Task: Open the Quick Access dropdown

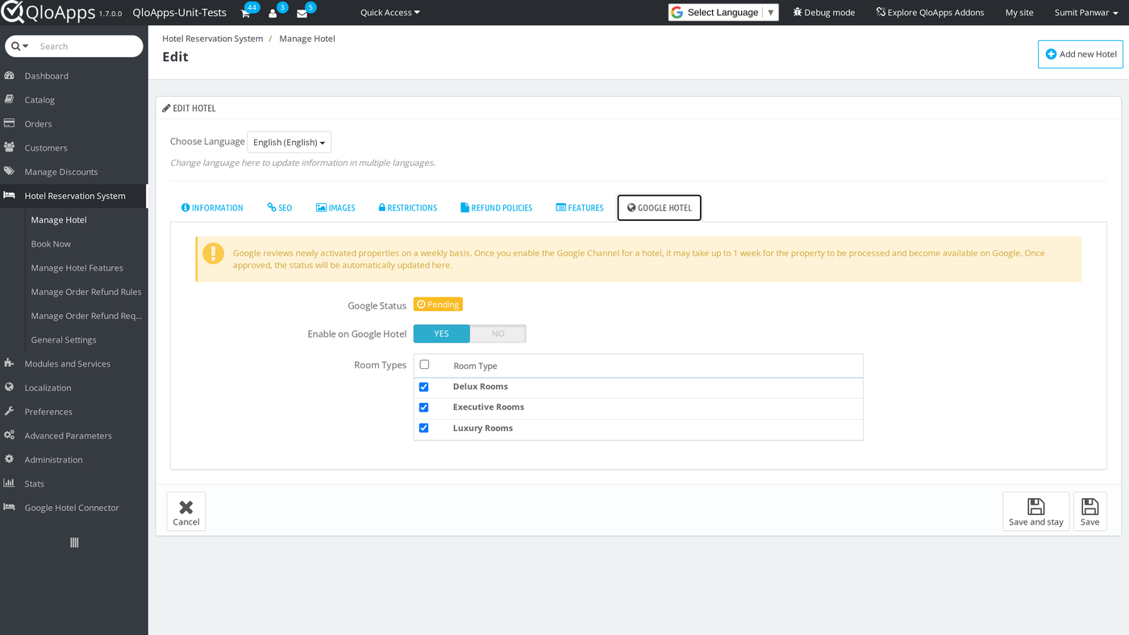Action: pos(390,13)
